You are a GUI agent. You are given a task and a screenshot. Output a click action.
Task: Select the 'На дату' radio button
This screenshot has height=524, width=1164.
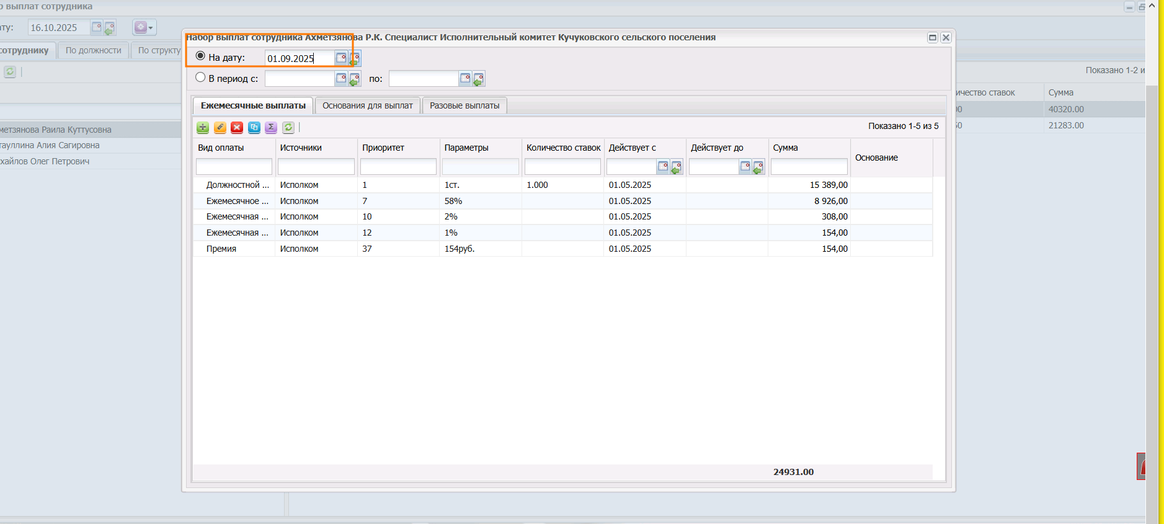(200, 56)
